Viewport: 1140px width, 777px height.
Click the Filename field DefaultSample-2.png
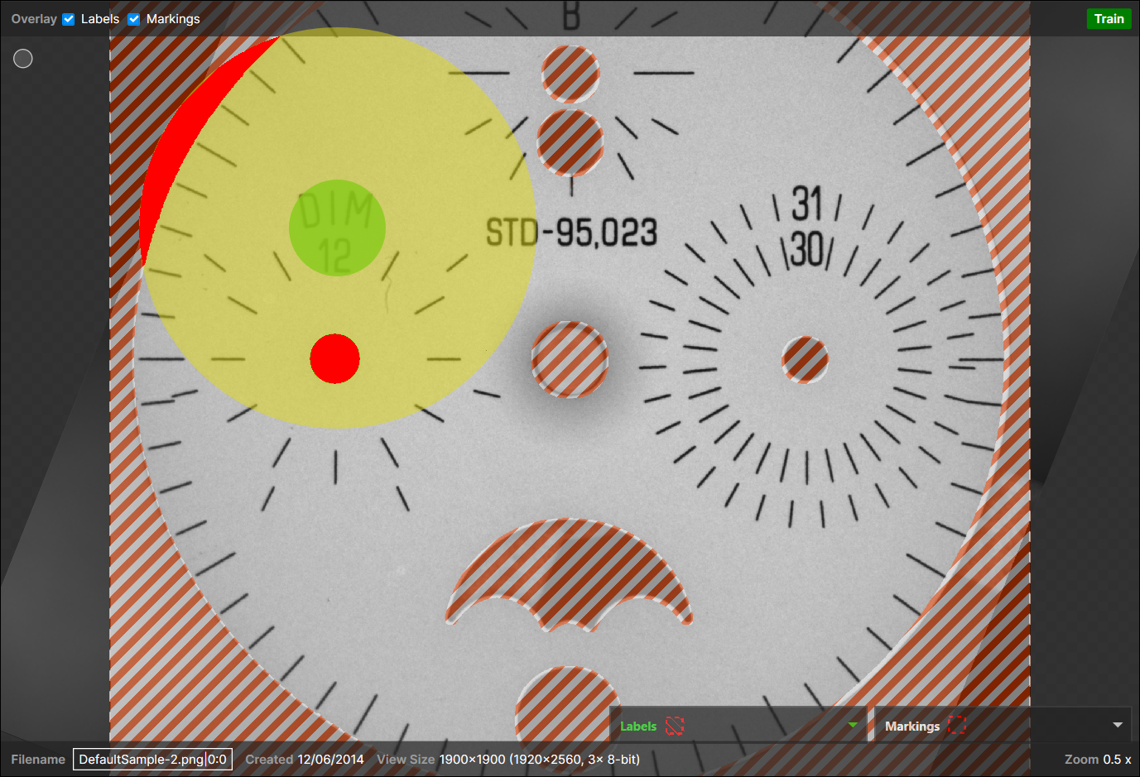pyautogui.click(x=141, y=759)
